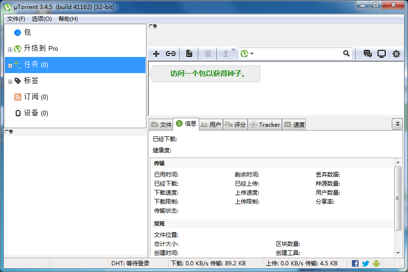Expand the 标签 tree node
408x272 pixels.
click(x=10, y=82)
